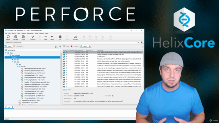Collapse the depot tree node
This screenshot has width=219, height=123.
tap(6, 53)
